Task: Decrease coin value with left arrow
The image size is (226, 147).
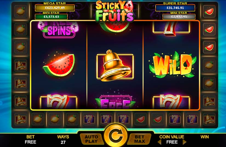Action: 159,142
